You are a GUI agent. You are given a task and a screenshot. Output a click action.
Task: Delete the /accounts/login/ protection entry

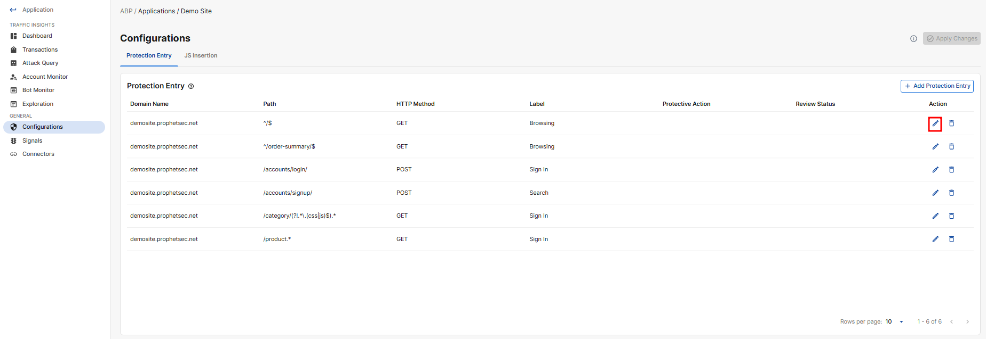click(x=951, y=170)
